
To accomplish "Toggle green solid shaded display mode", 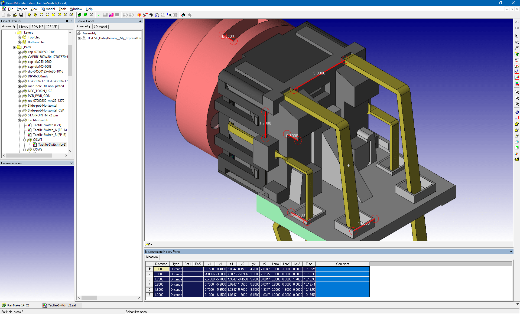I will [79, 15].
